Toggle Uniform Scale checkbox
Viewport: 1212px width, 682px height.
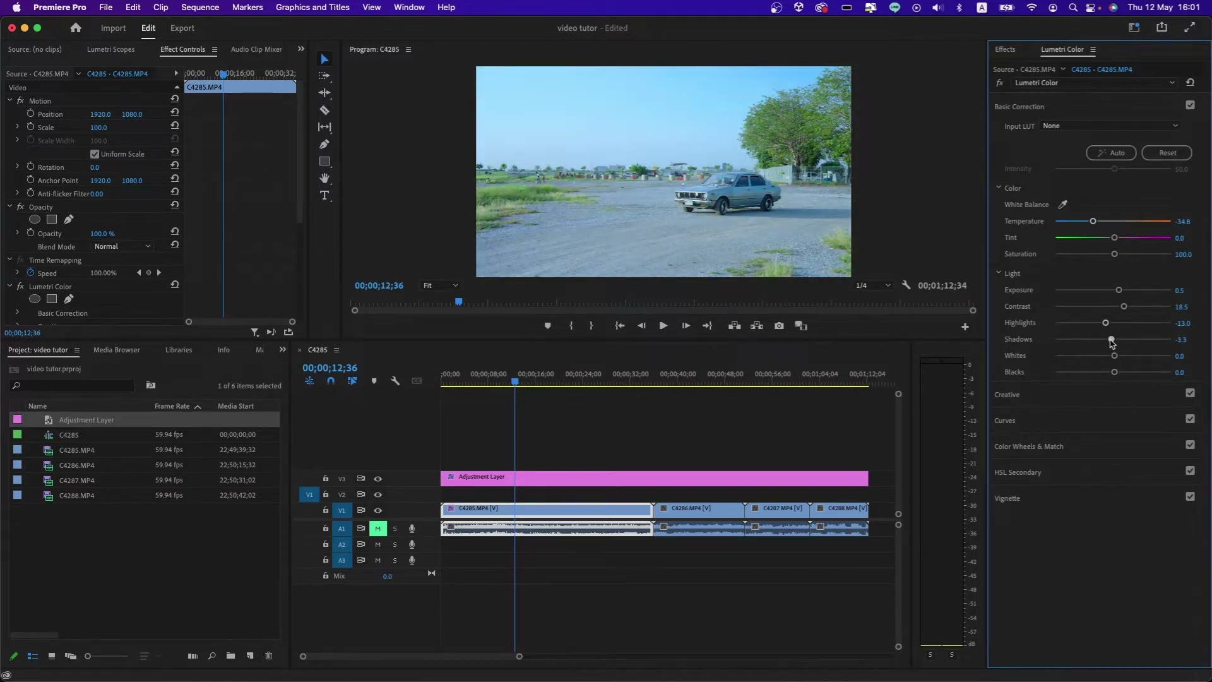tap(95, 154)
